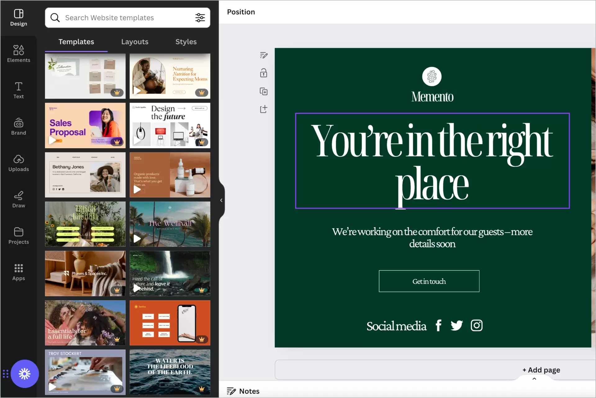Click the filter/settings icon in search bar
The height and width of the screenshot is (398, 596).
(200, 17)
